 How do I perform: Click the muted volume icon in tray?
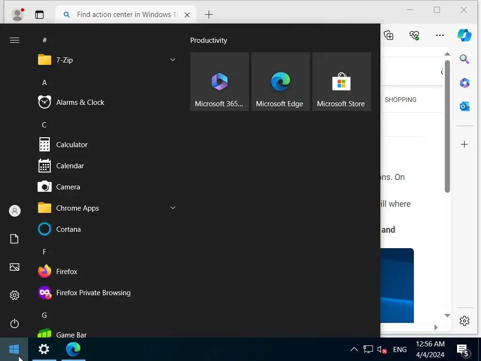pos(382,349)
